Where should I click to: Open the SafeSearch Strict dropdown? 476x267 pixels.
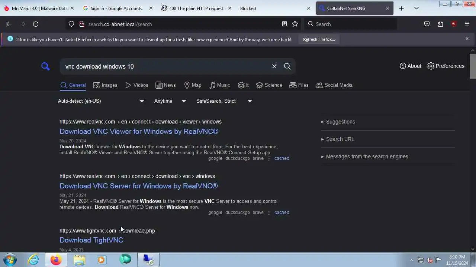224,101
